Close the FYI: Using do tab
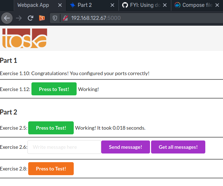Viewport: 223px width, 186px height. (164, 5)
